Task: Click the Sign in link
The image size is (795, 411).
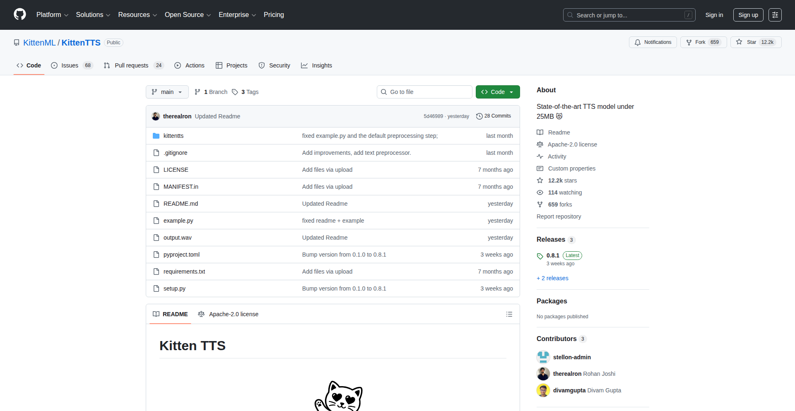Action: 714,15
